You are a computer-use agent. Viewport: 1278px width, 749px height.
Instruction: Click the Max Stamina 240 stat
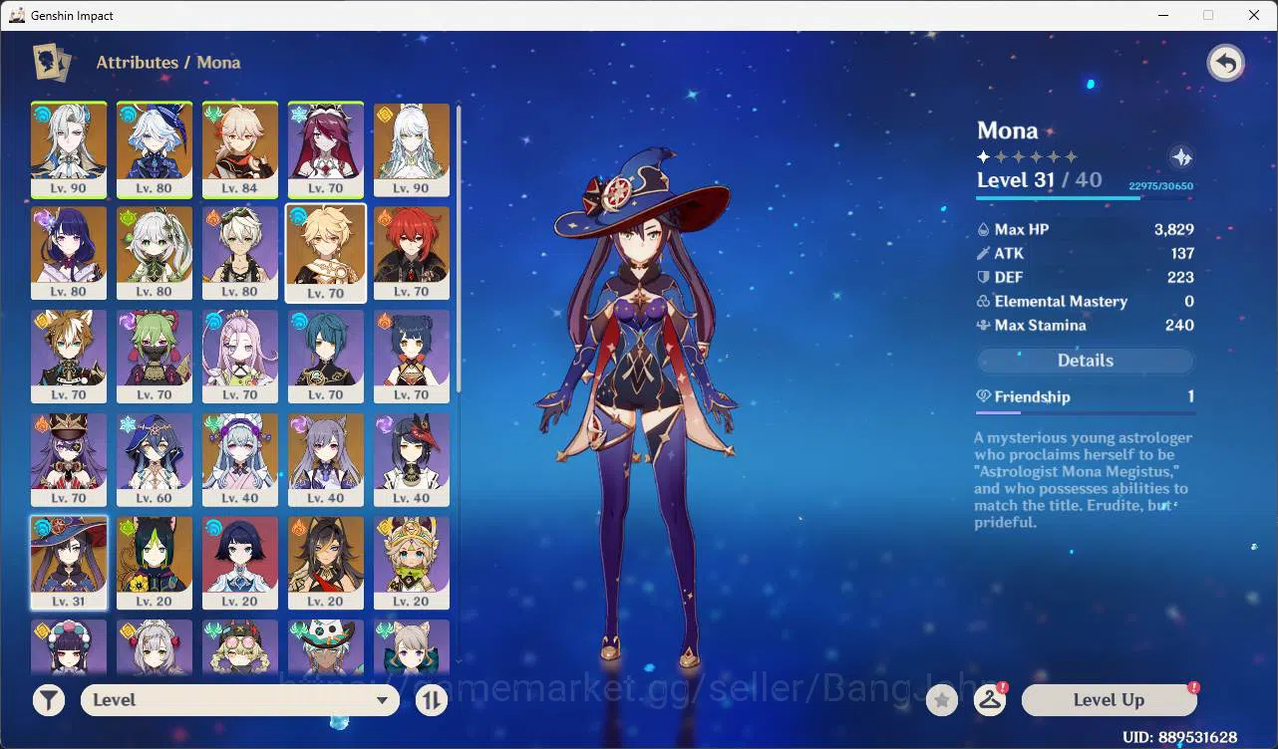(x=1086, y=325)
